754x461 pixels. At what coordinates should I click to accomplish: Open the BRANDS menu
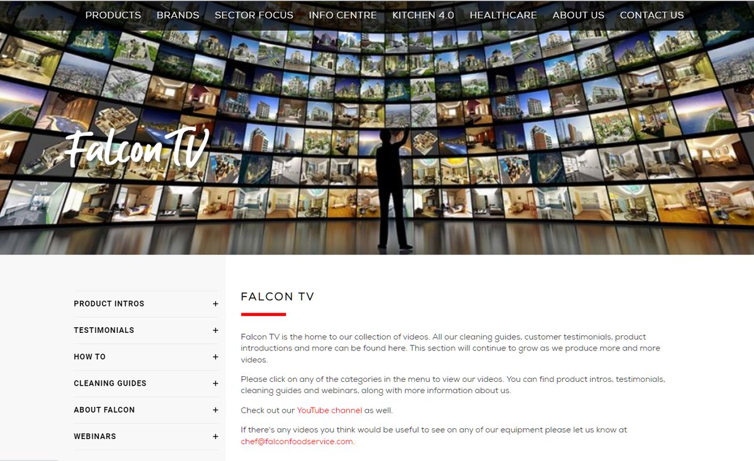[178, 15]
